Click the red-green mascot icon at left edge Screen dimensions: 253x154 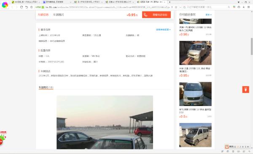[3, 138]
